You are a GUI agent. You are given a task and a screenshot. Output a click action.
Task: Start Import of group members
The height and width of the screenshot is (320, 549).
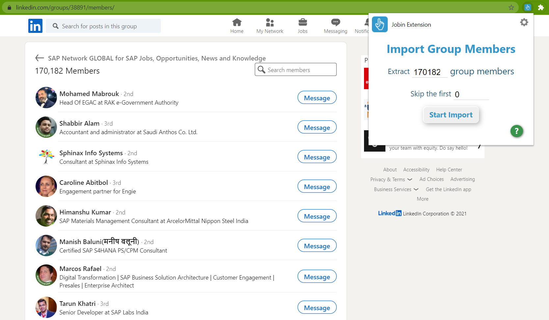coord(451,115)
